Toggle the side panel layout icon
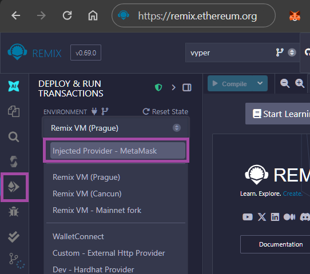This screenshot has height=274, width=310. tap(187, 87)
